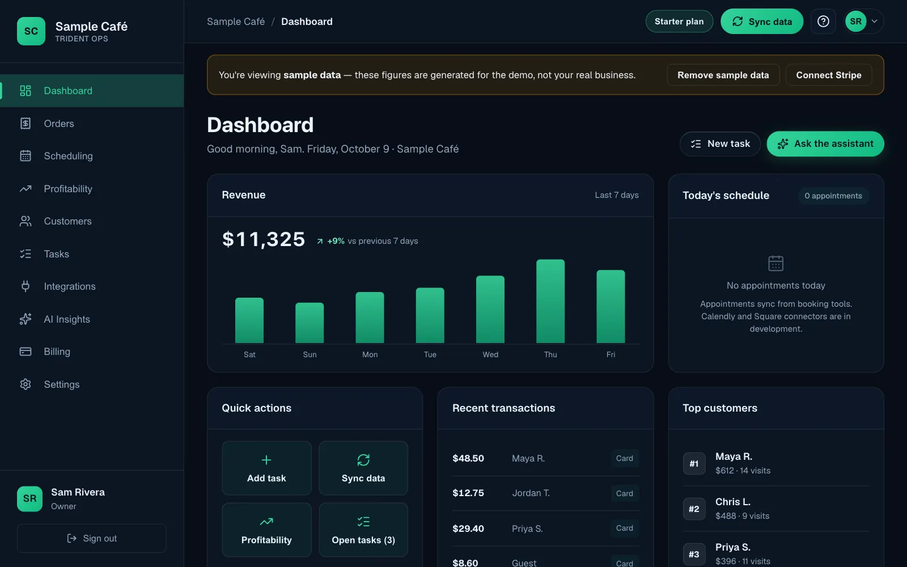Screen dimensions: 907x567
Task: Click the Tasks checklist icon in sidebar
Action: (x=26, y=254)
